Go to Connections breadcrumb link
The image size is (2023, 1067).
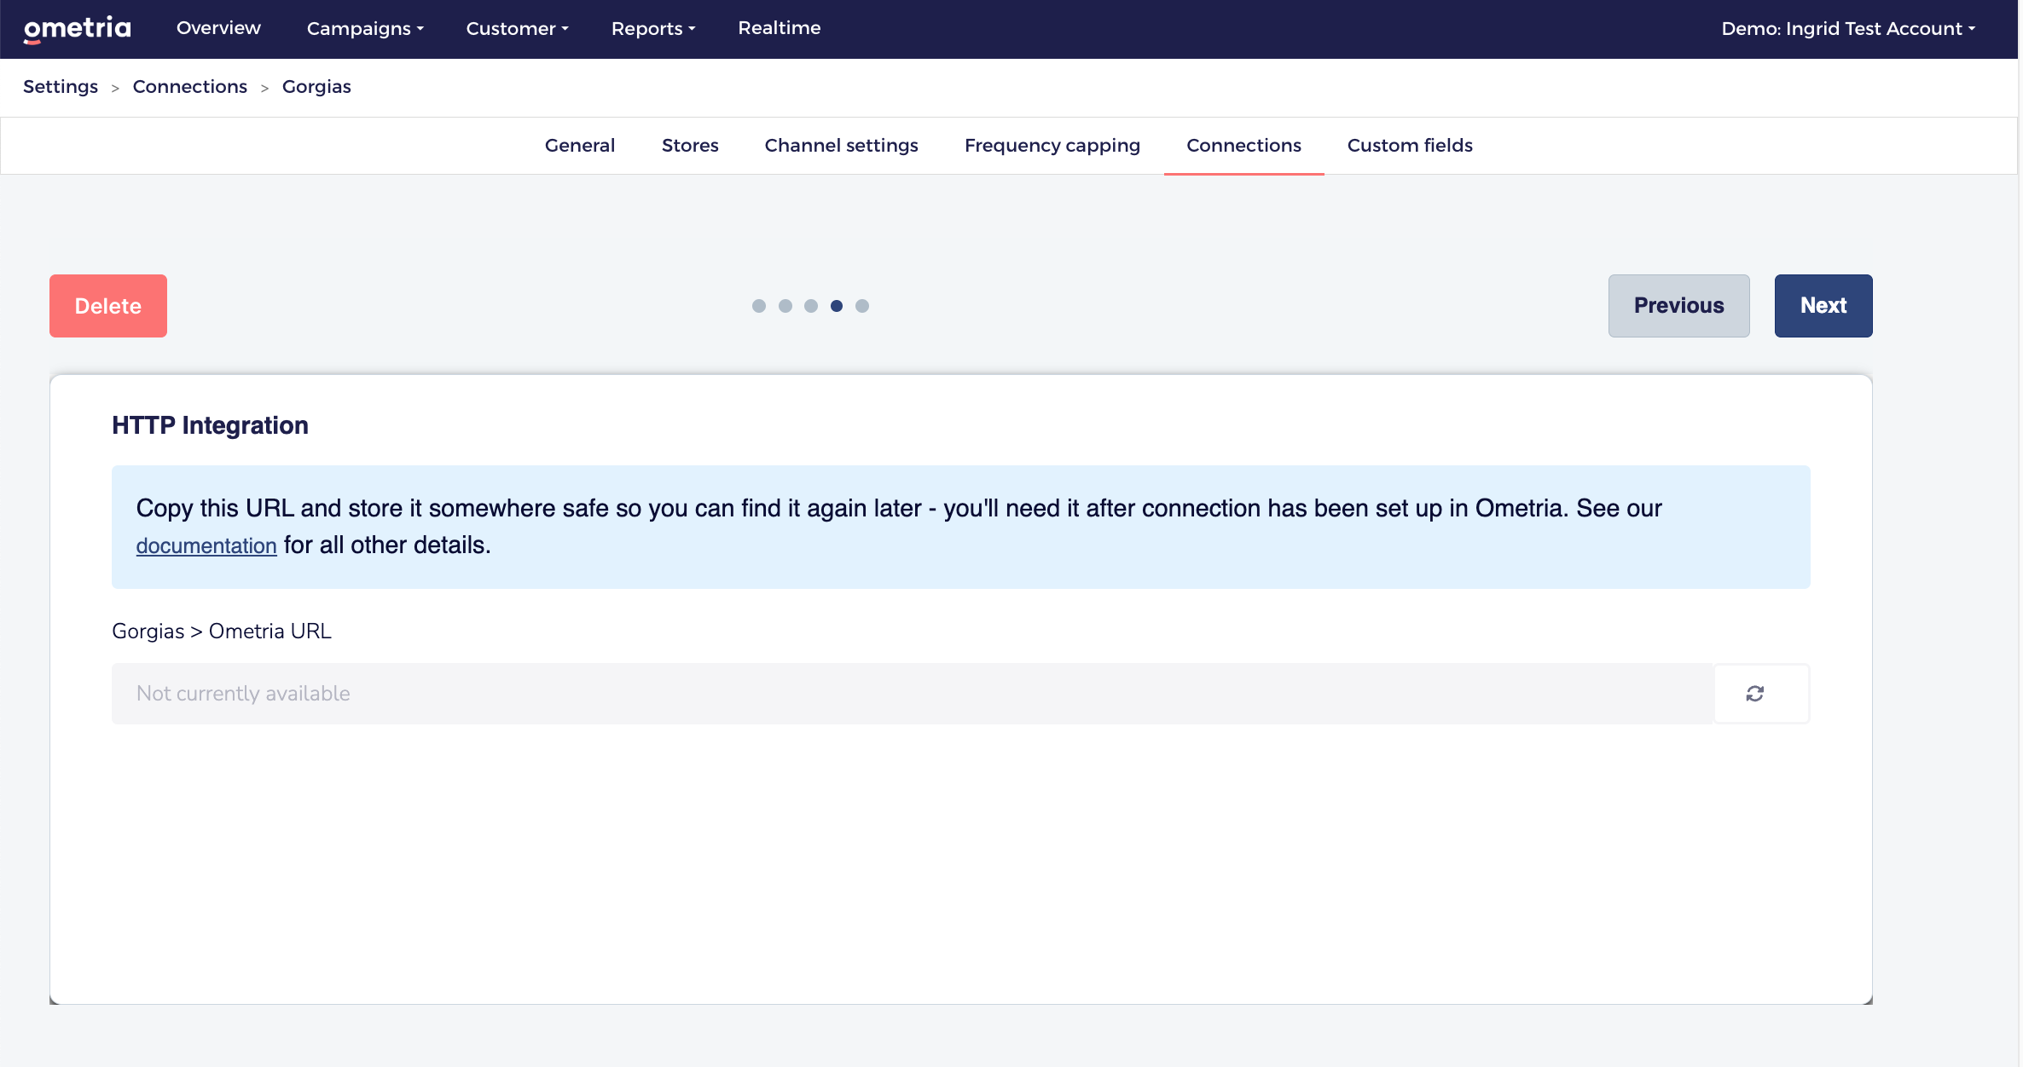pos(190,87)
